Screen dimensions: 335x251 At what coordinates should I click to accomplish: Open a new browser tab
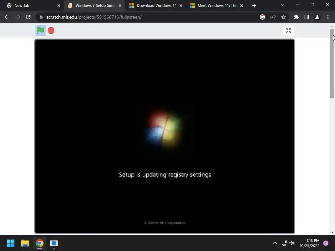click(x=254, y=6)
